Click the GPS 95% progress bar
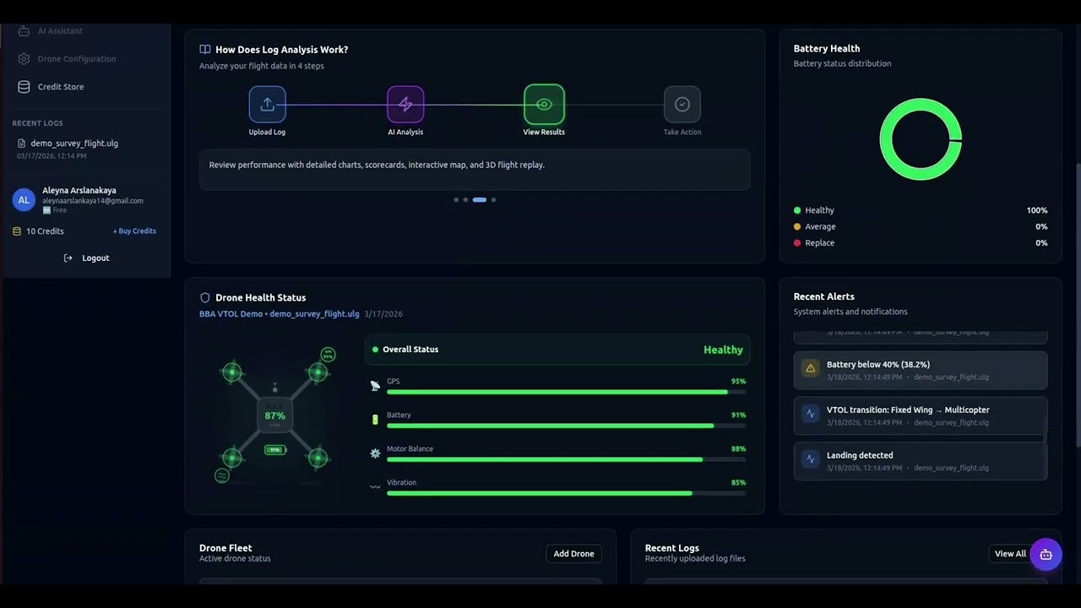Viewport: 1081px width, 608px height. click(x=566, y=392)
